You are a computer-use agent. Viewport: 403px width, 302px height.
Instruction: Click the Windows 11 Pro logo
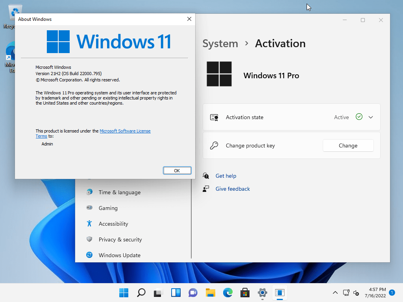(x=219, y=74)
